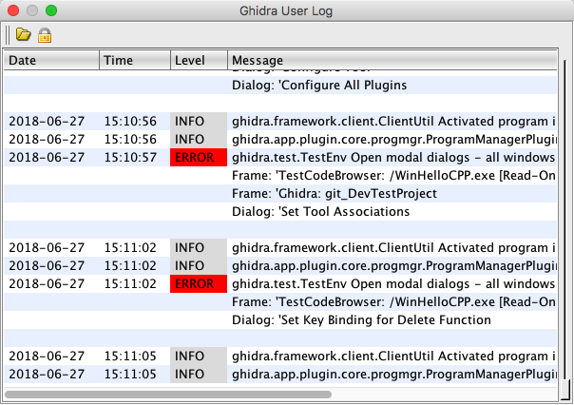574x405 pixels.
Task: Select the red ERROR cell at 15:10:57
Action: point(199,157)
